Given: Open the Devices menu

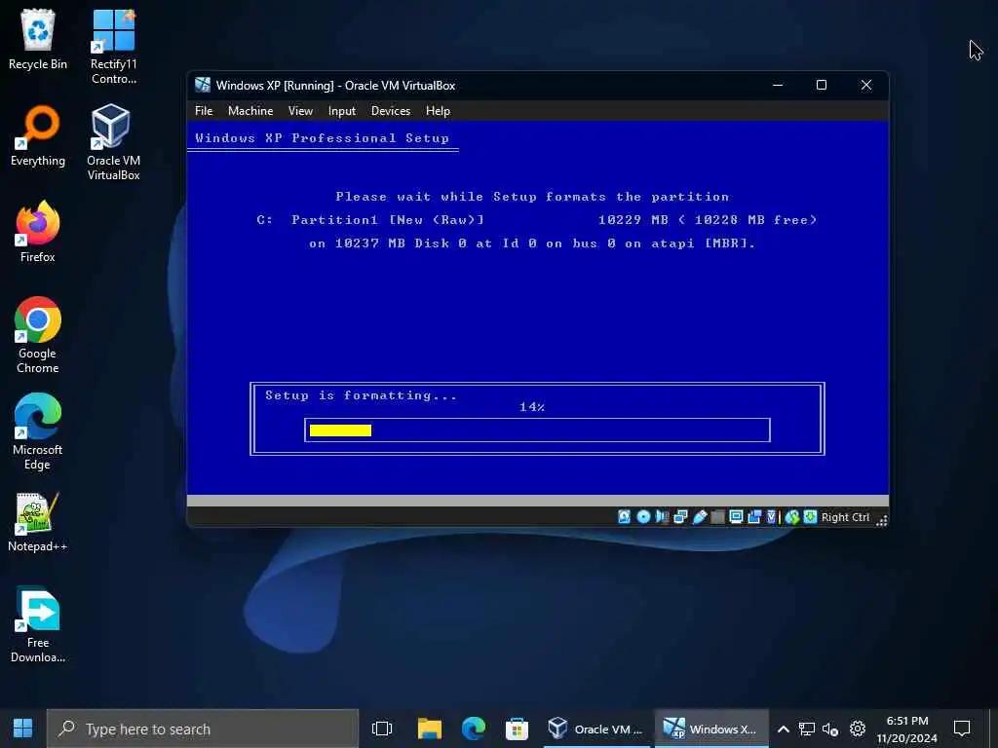Looking at the screenshot, I should point(391,111).
